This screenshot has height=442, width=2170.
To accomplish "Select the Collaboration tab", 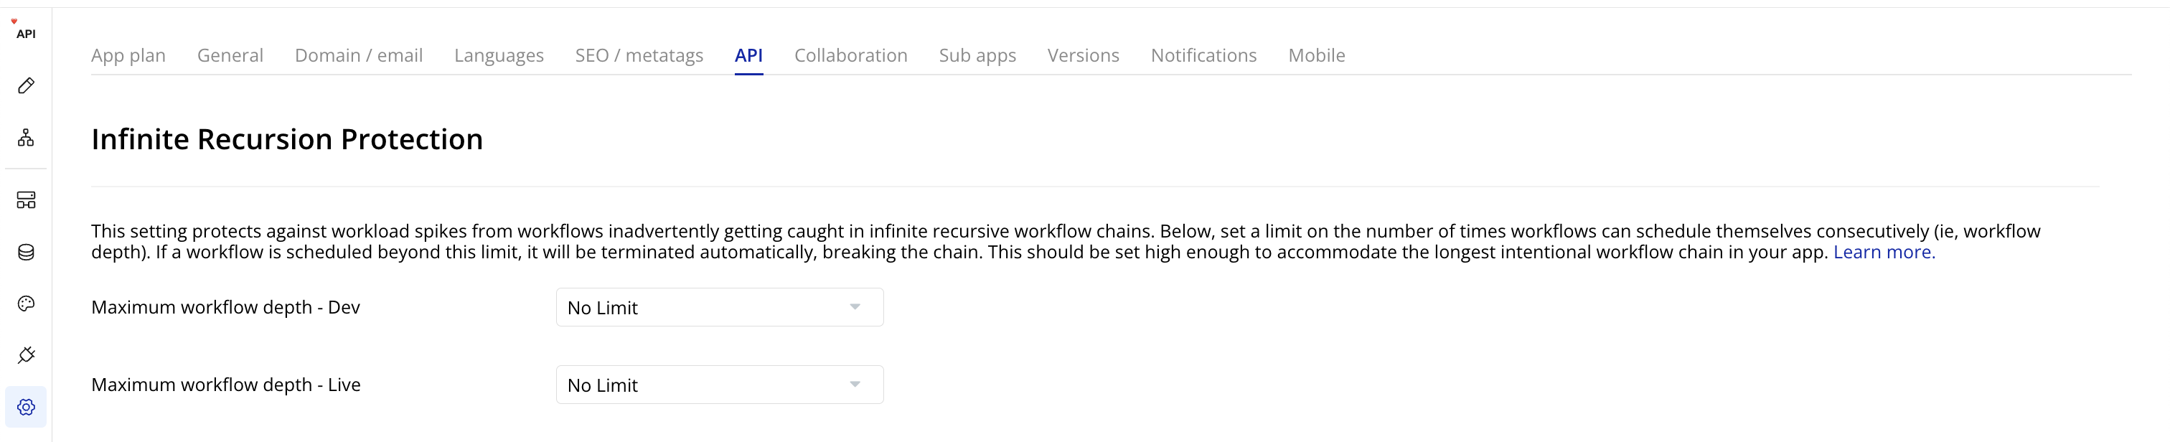I will coord(851,55).
